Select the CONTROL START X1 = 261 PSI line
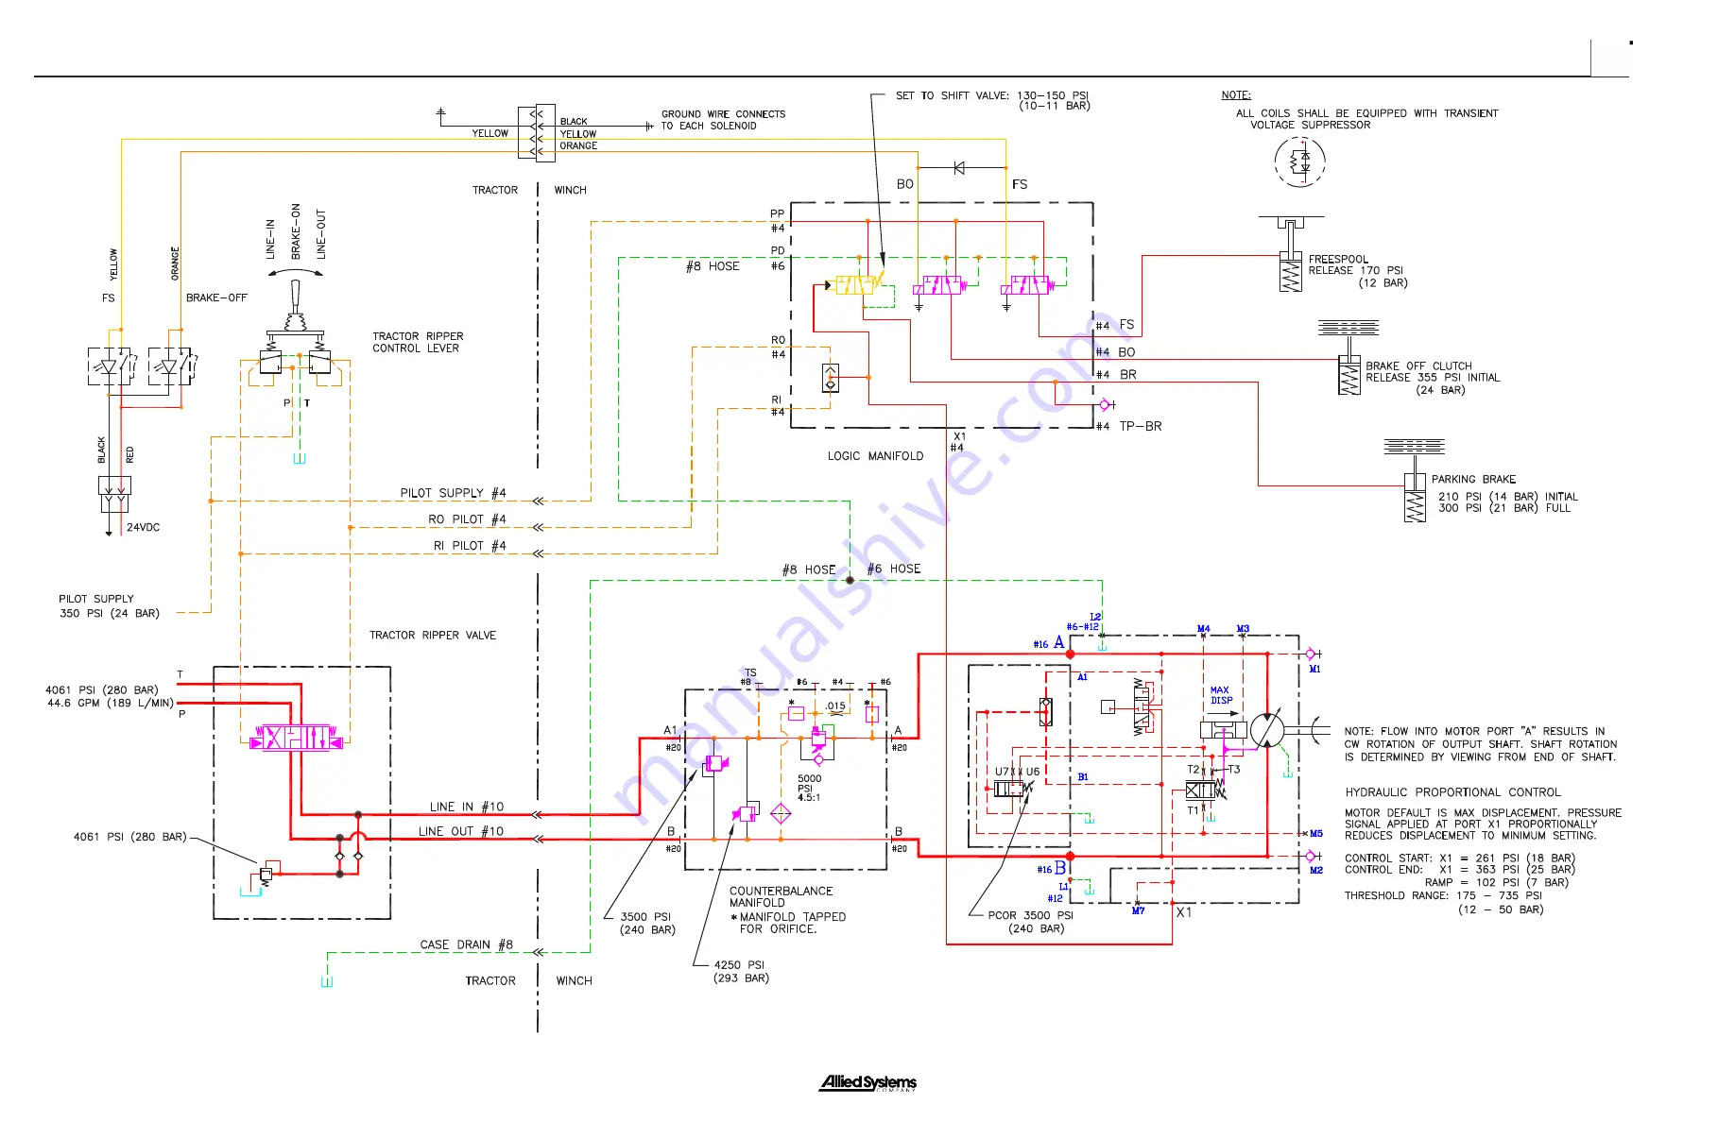Viewport: 1735px width, 1122px height. pos(1460,858)
